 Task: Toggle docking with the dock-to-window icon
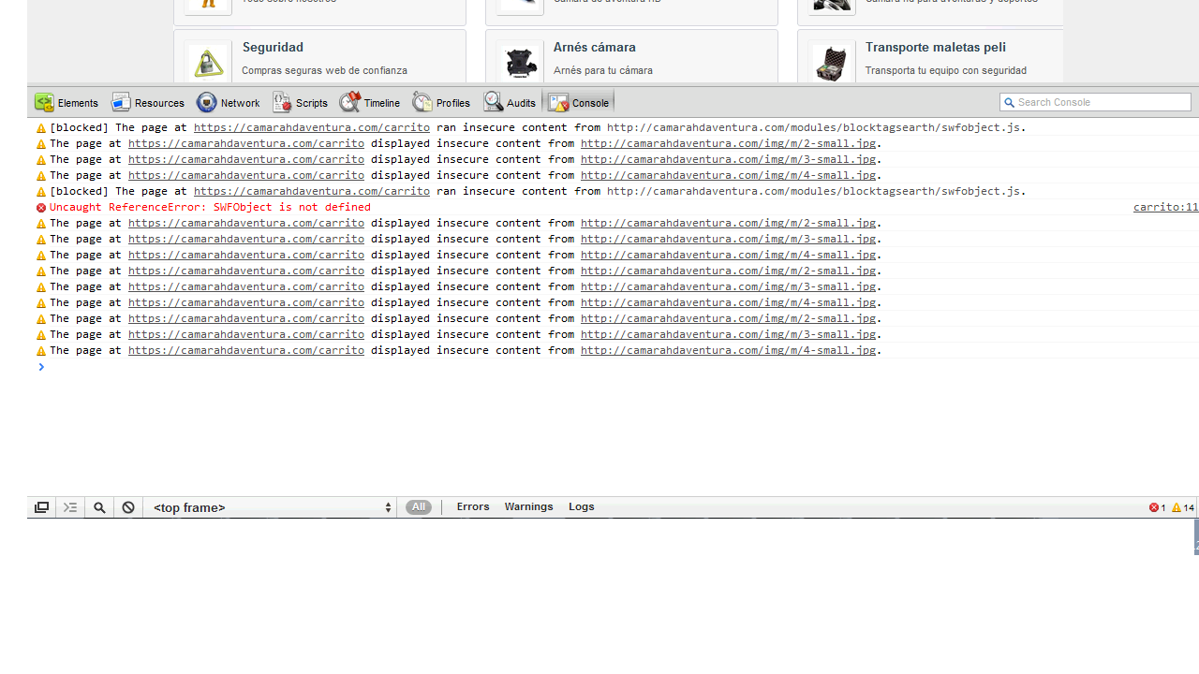40,507
